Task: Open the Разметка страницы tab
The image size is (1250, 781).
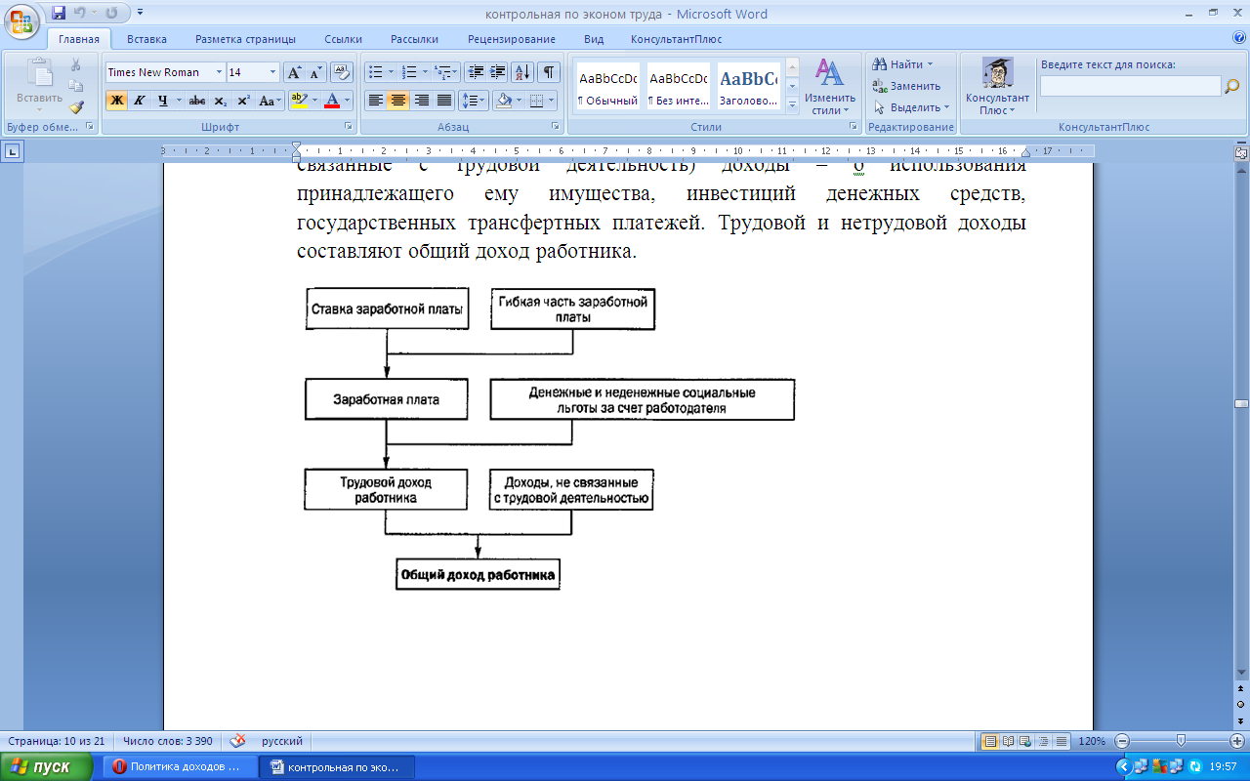Action: pos(245,39)
